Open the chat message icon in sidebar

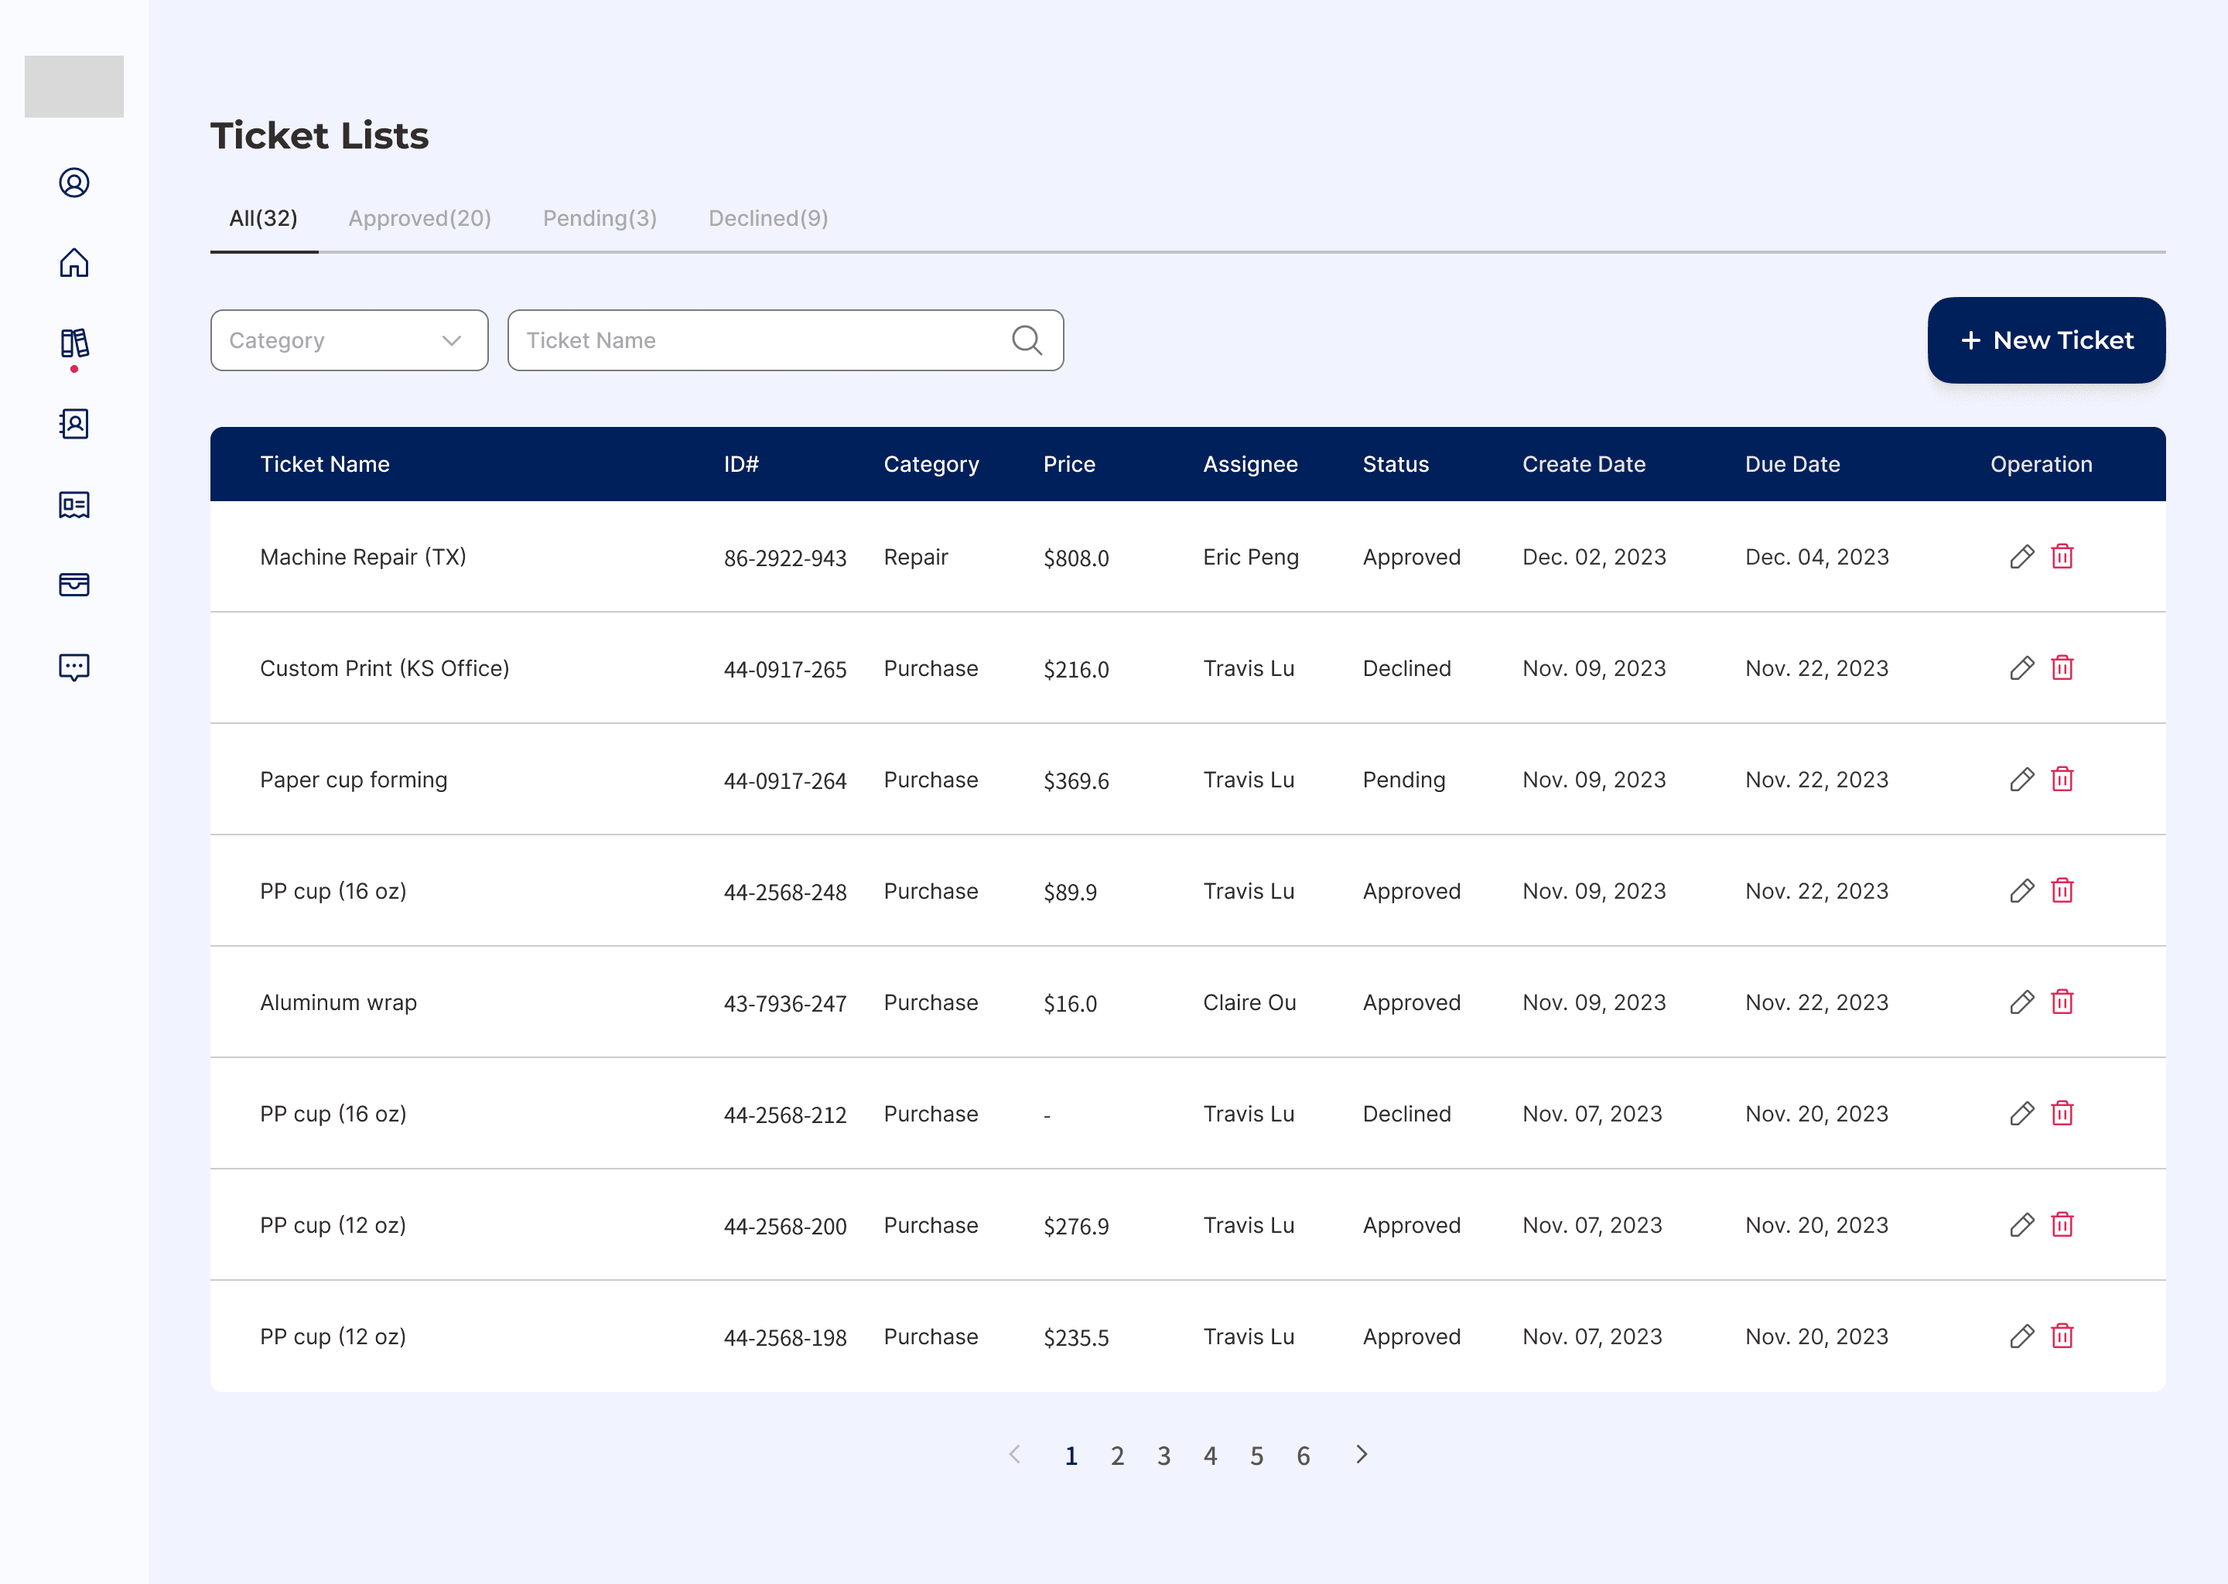click(x=74, y=667)
